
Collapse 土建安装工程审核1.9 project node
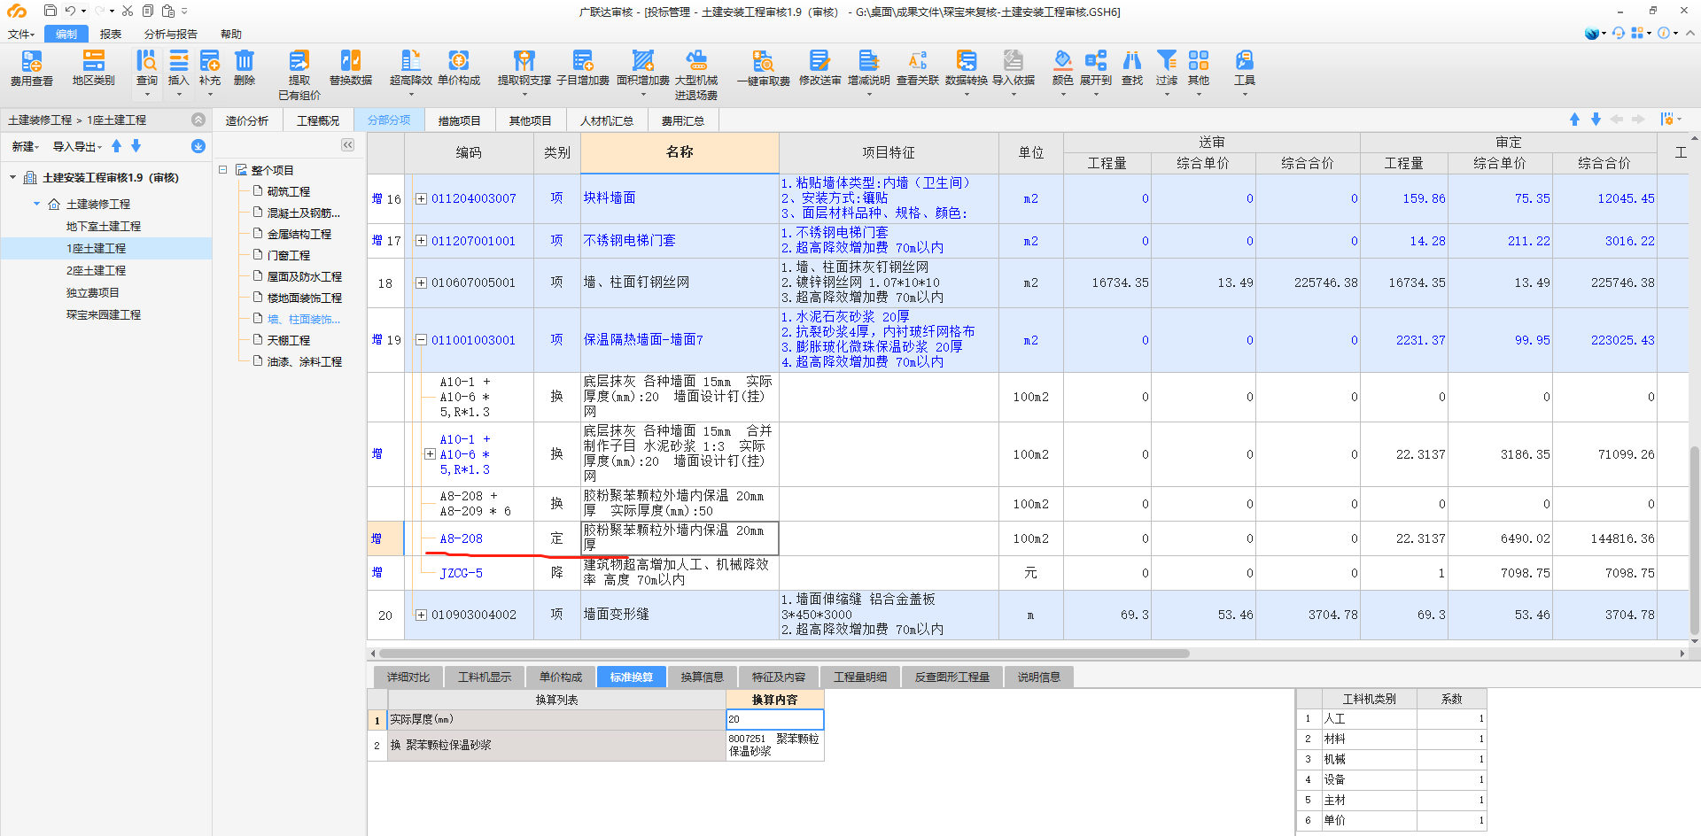[12, 177]
